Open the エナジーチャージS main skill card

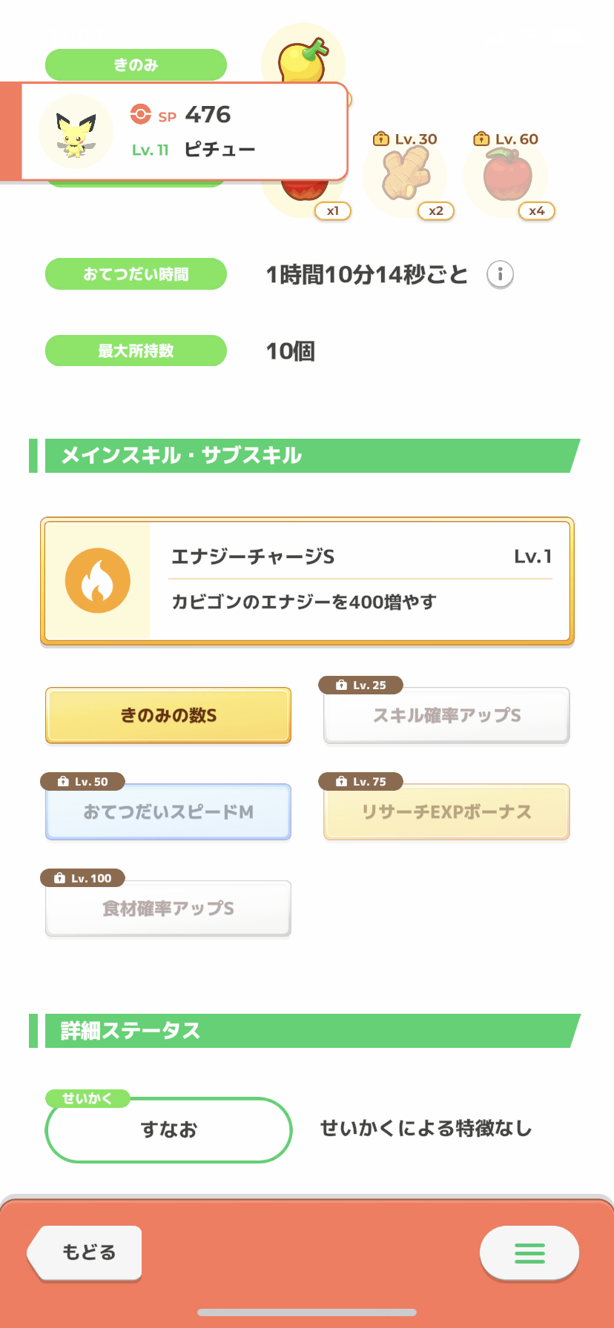[x=360, y=580]
